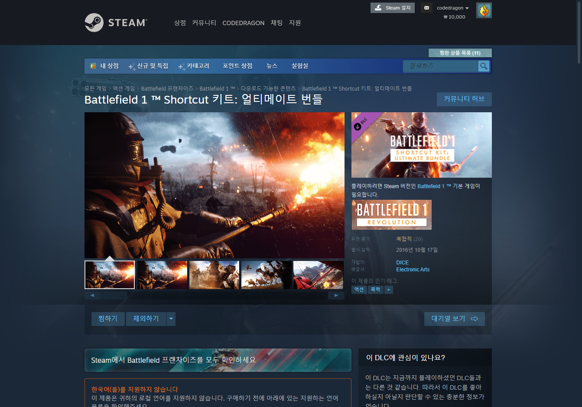This screenshot has height=407, width=582.
Task: Open 포인트 상점 tab
Action: coord(237,66)
